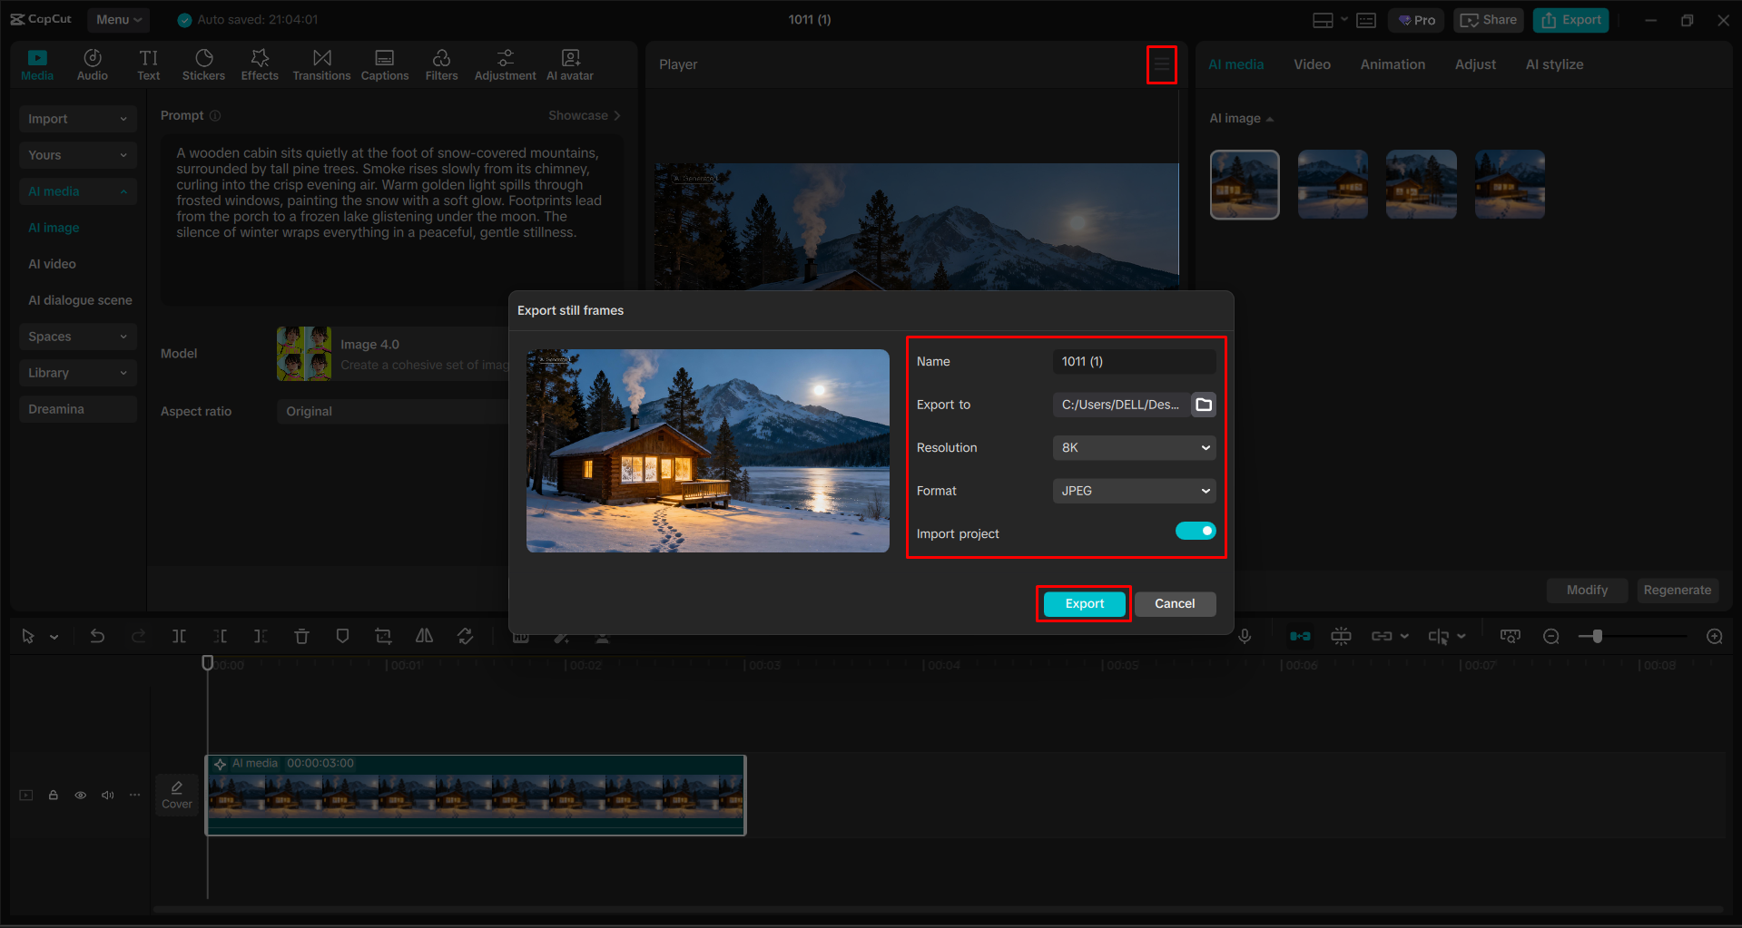Screen dimensions: 1742x928
Task: Click the Mirror flip icon above the timeline
Action: click(x=423, y=636)
